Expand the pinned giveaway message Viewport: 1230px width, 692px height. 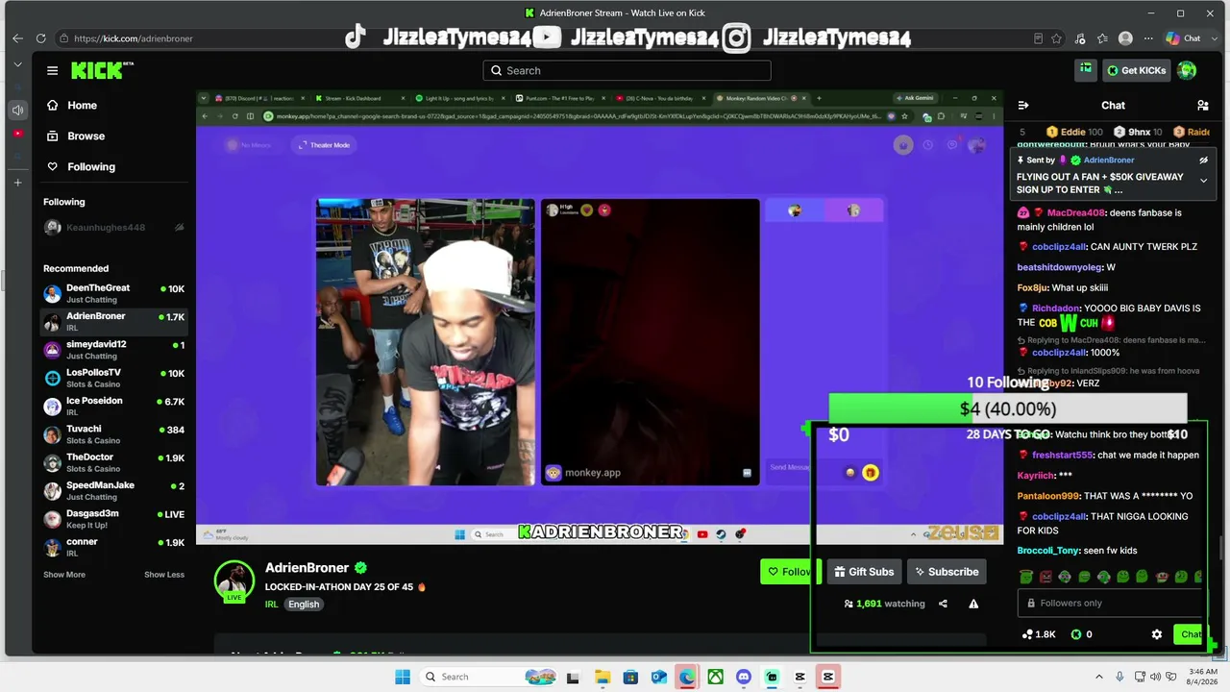coord(1203,181)
